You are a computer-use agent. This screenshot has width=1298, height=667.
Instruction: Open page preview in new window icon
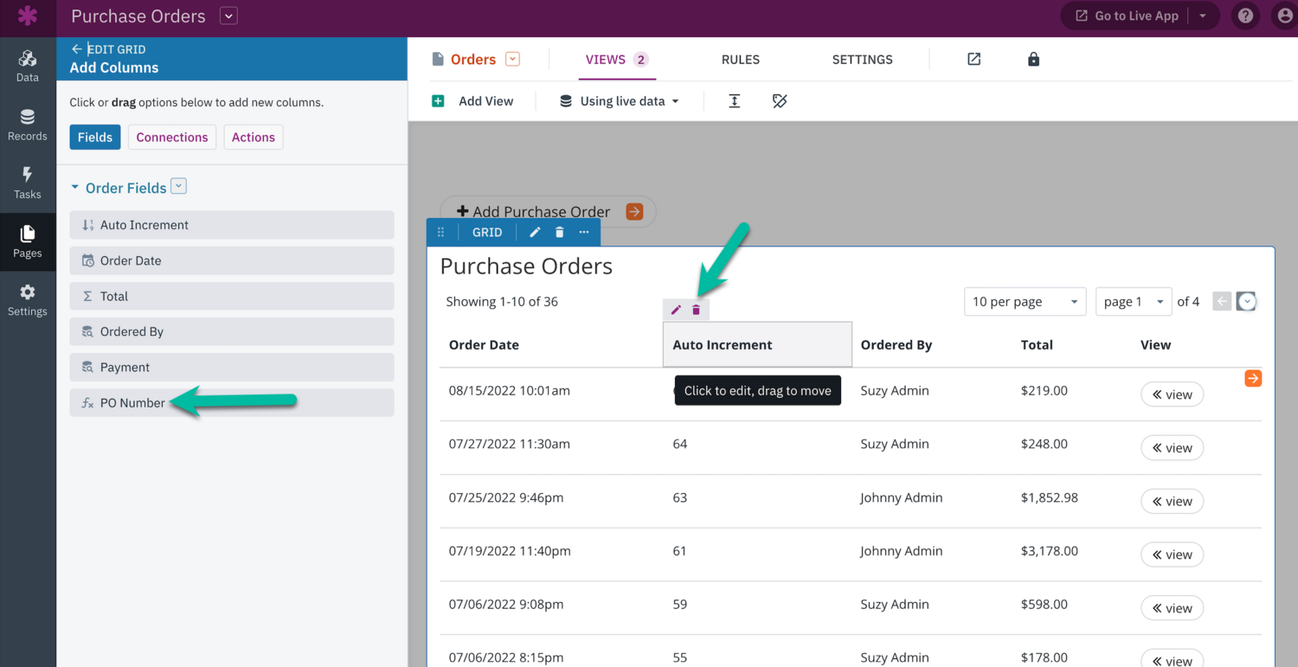coord(973,60)
